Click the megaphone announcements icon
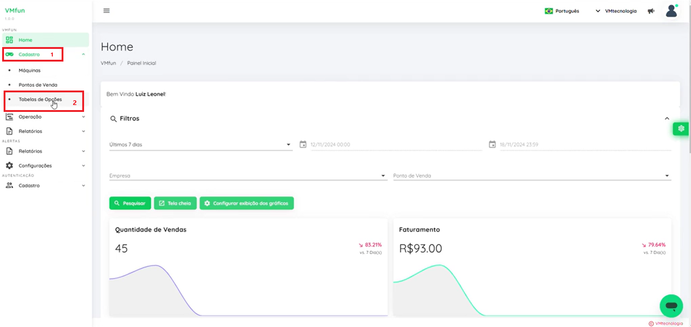The height and width of the screenshot is (327, 691). (651, 11)
